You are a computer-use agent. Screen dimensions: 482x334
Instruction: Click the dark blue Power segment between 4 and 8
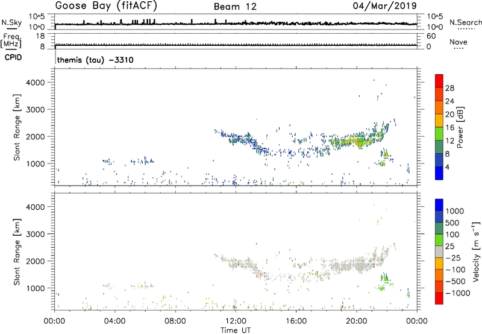(439, 160)
